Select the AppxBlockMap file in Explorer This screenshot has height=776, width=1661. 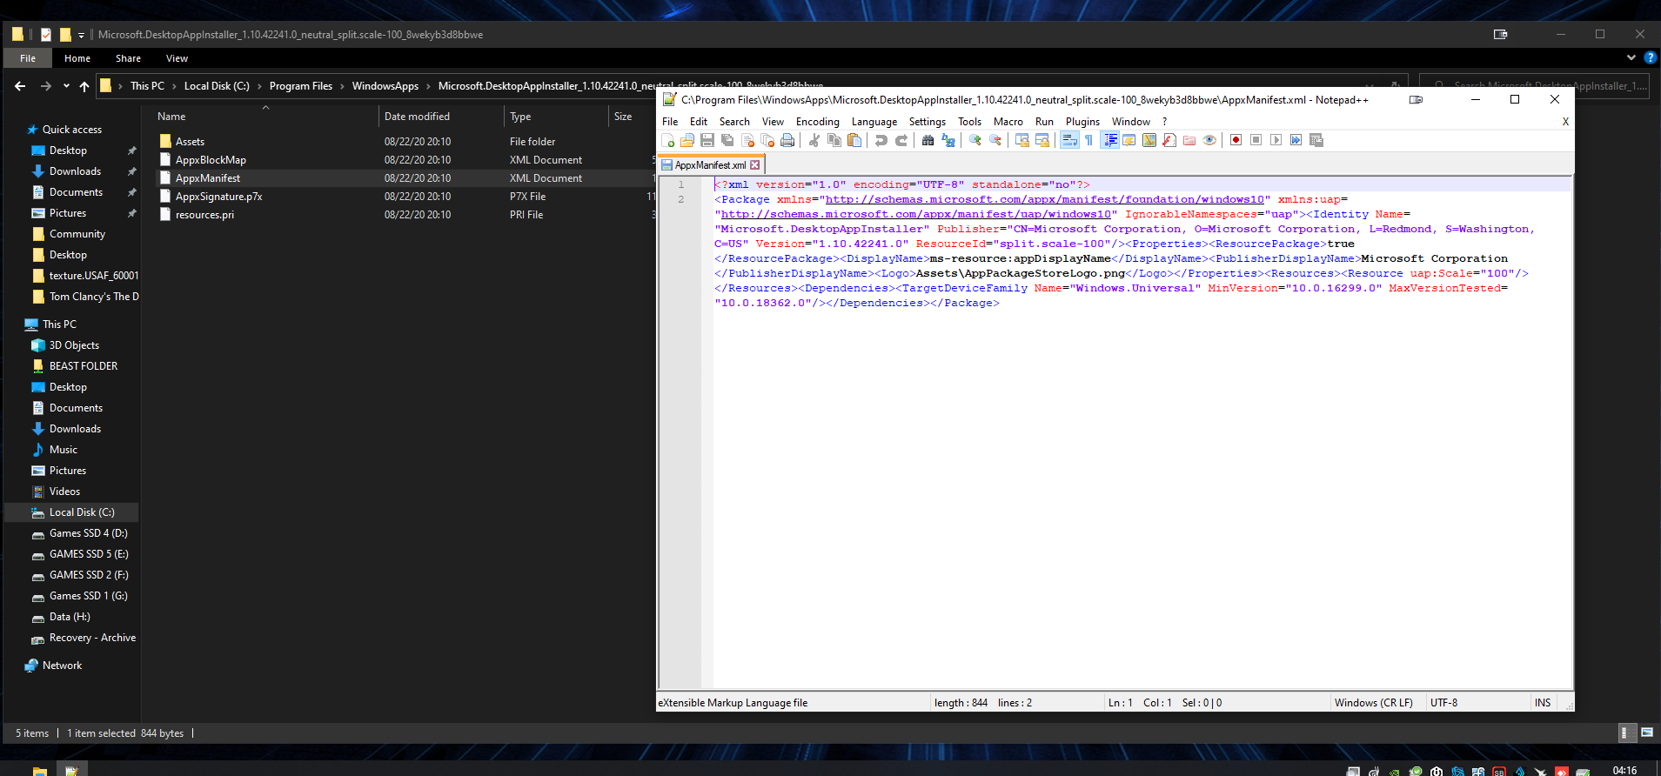click(211, 160)
